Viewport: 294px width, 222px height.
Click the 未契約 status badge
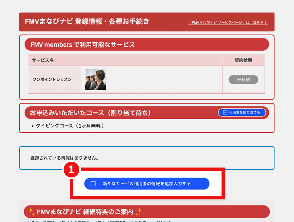[243, 80]
